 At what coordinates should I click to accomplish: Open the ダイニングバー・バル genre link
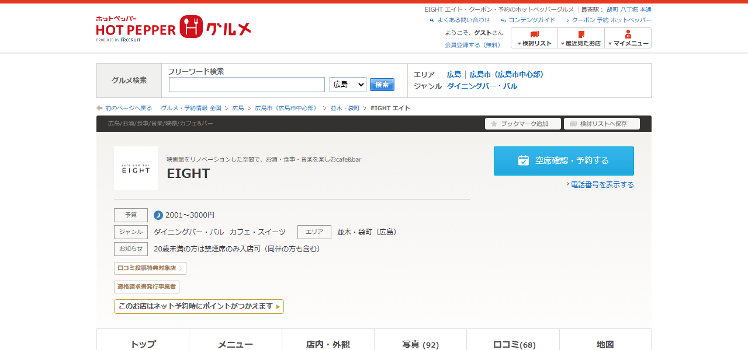(482, 86)
